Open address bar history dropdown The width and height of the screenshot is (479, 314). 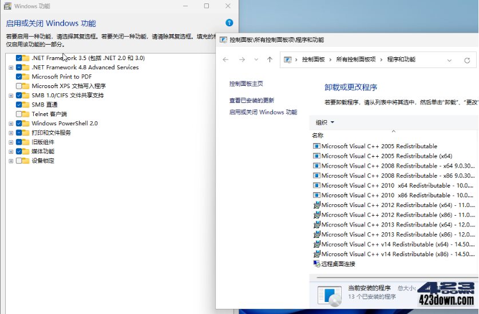tap(449, 60)
